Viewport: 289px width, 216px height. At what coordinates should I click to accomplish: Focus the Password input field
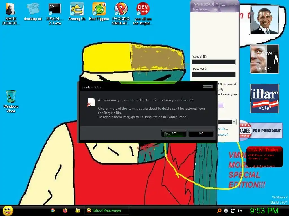(214, 74)
